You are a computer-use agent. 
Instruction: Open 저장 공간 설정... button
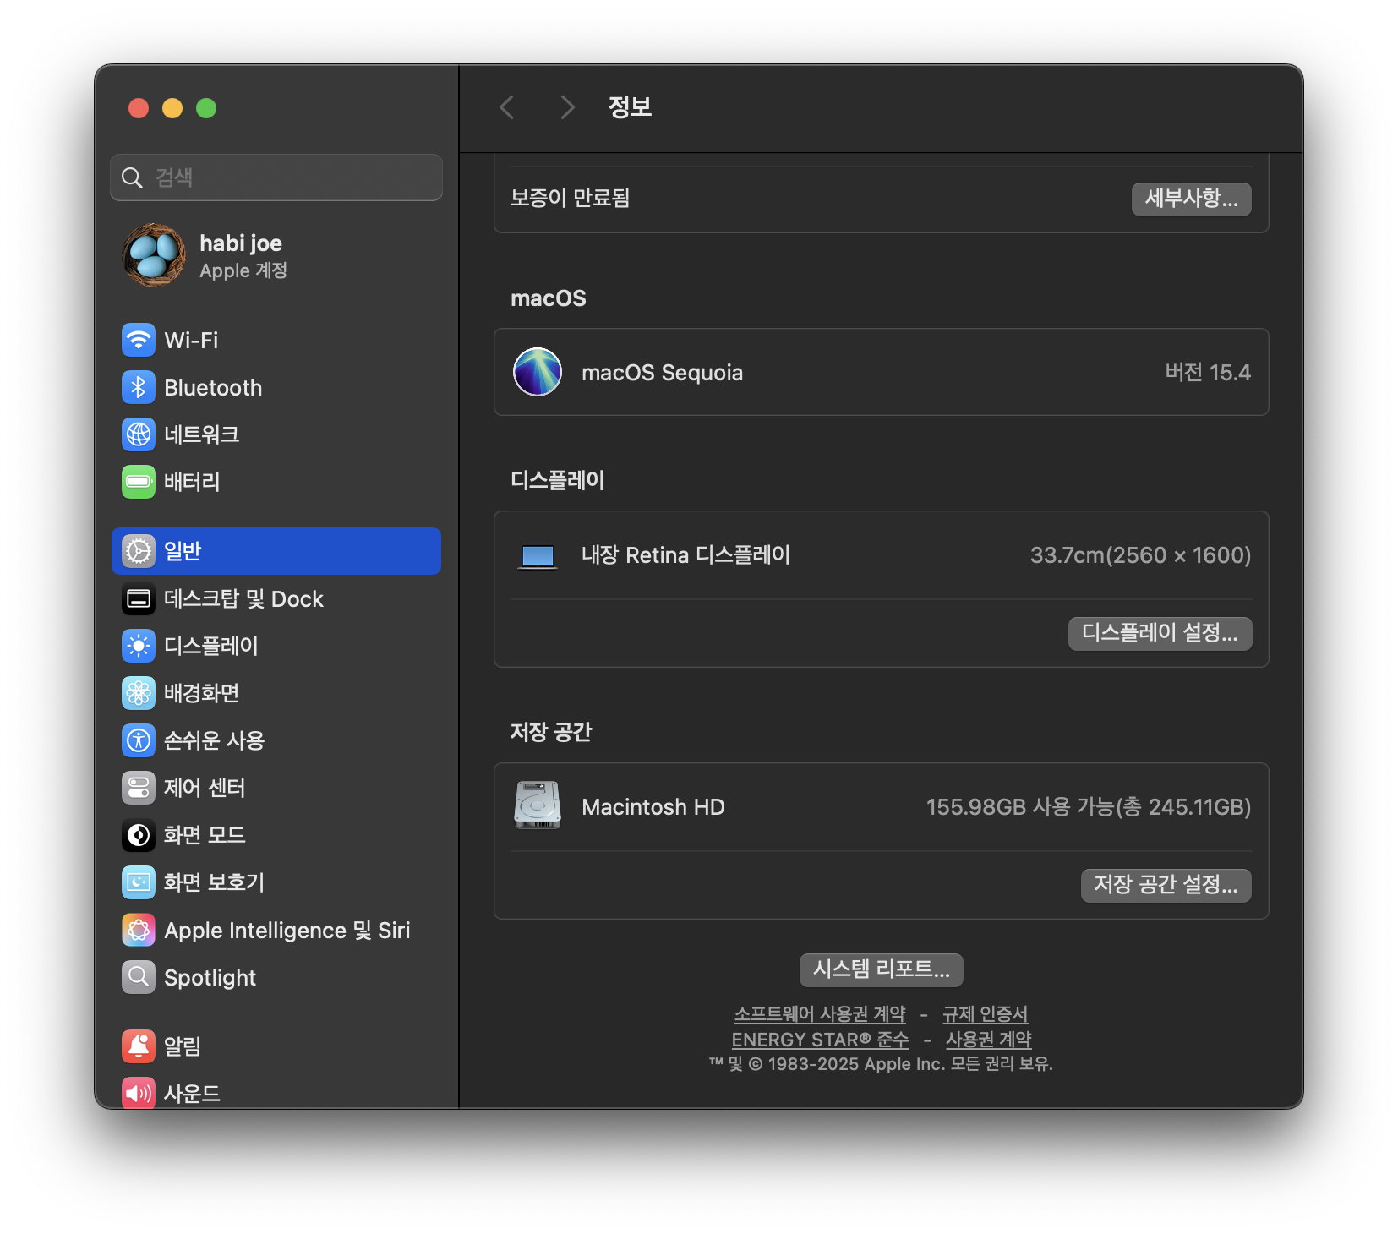point(1166,885)
